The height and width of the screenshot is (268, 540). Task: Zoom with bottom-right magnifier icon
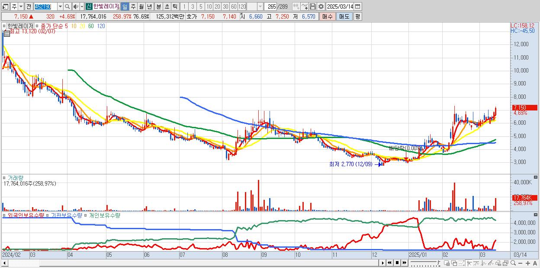513,263
